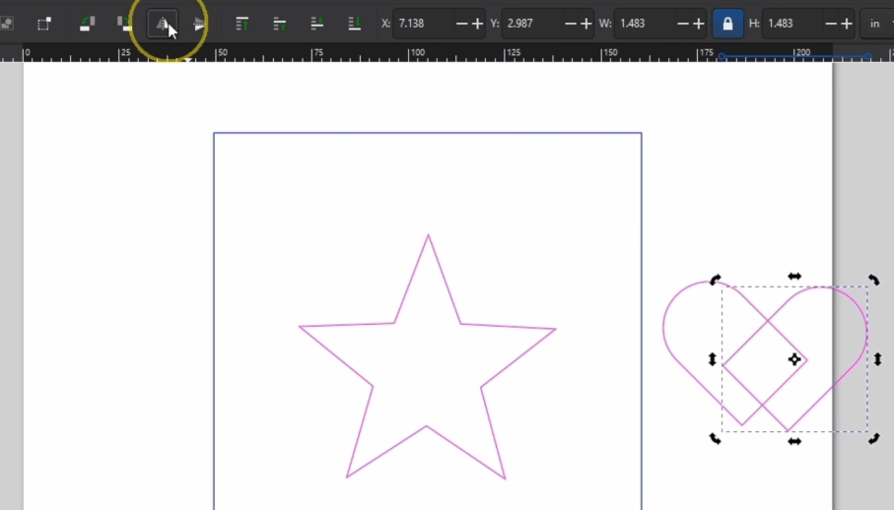Open the units dropdown showing 'in'
This screenshot has width=894, height=510.
pos(875,23)
